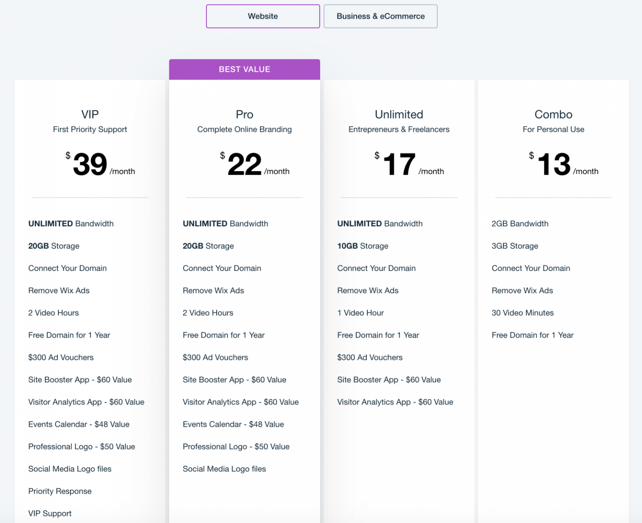
Task: Click 1 Video Hour in Unlimited plan
Action: (x=360, y=313)
